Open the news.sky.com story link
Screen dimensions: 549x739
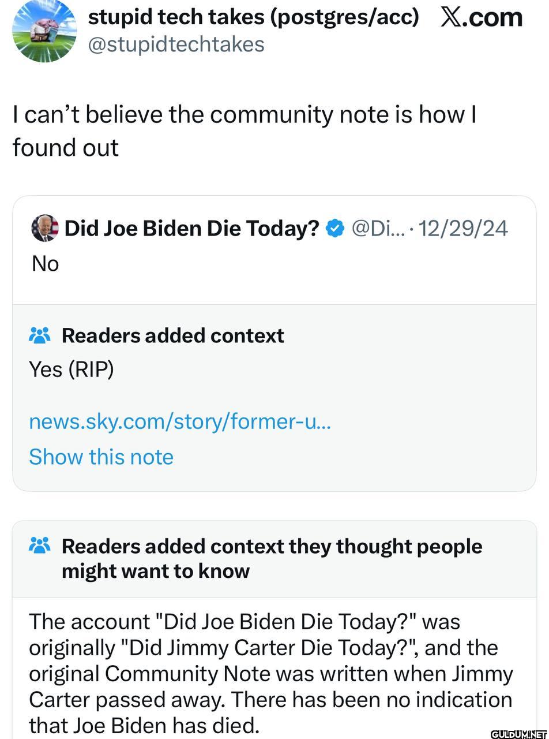tap(180, 422)
